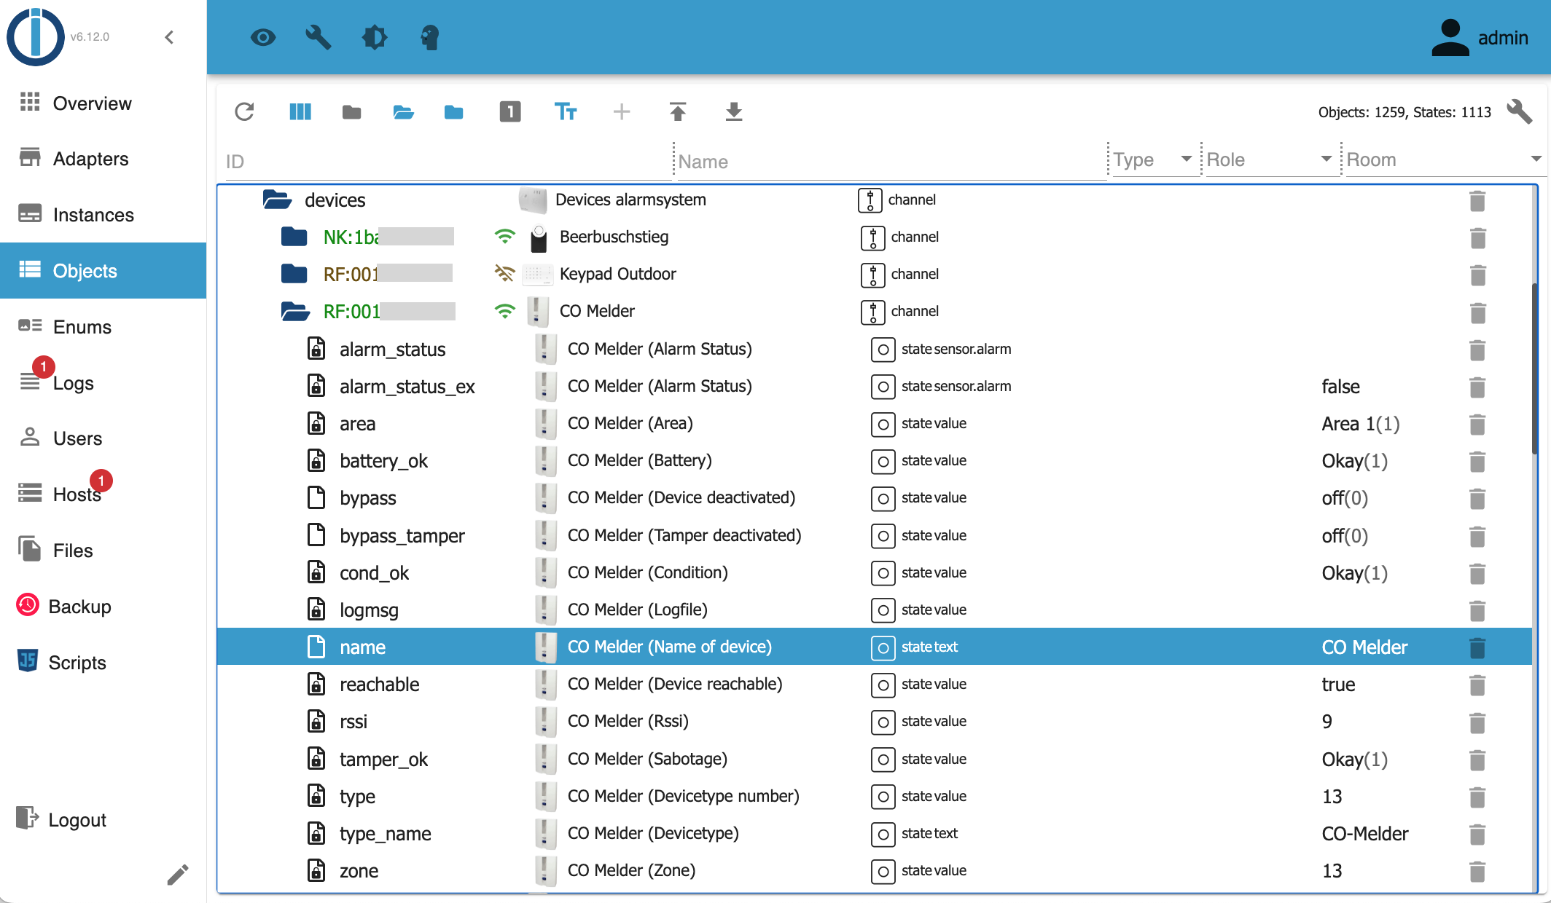This screenshot has width=1551, height=903.
Task: Toggle the expert mode head icon
Action: click(x=430, y=37)
